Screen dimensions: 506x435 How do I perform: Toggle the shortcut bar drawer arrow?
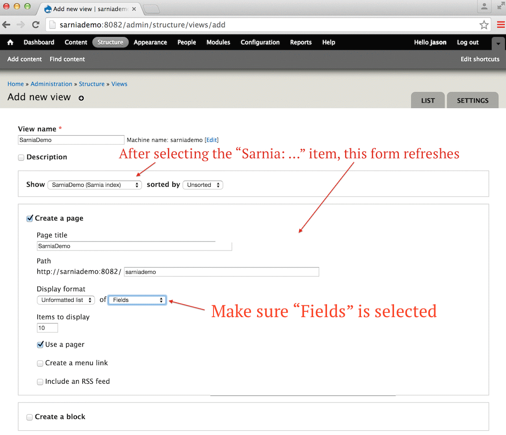[x=498, y=44]
